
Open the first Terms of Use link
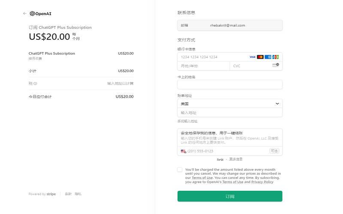coord(202,178)
